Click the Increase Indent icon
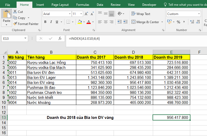 pyautogui.click(x=125, y=22)
